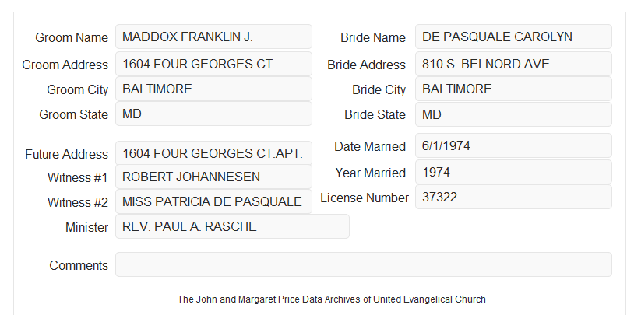Viewport: 627px width, 315px height.
Task: Click the Witness #2 field
Action: [x=213, y=201]
